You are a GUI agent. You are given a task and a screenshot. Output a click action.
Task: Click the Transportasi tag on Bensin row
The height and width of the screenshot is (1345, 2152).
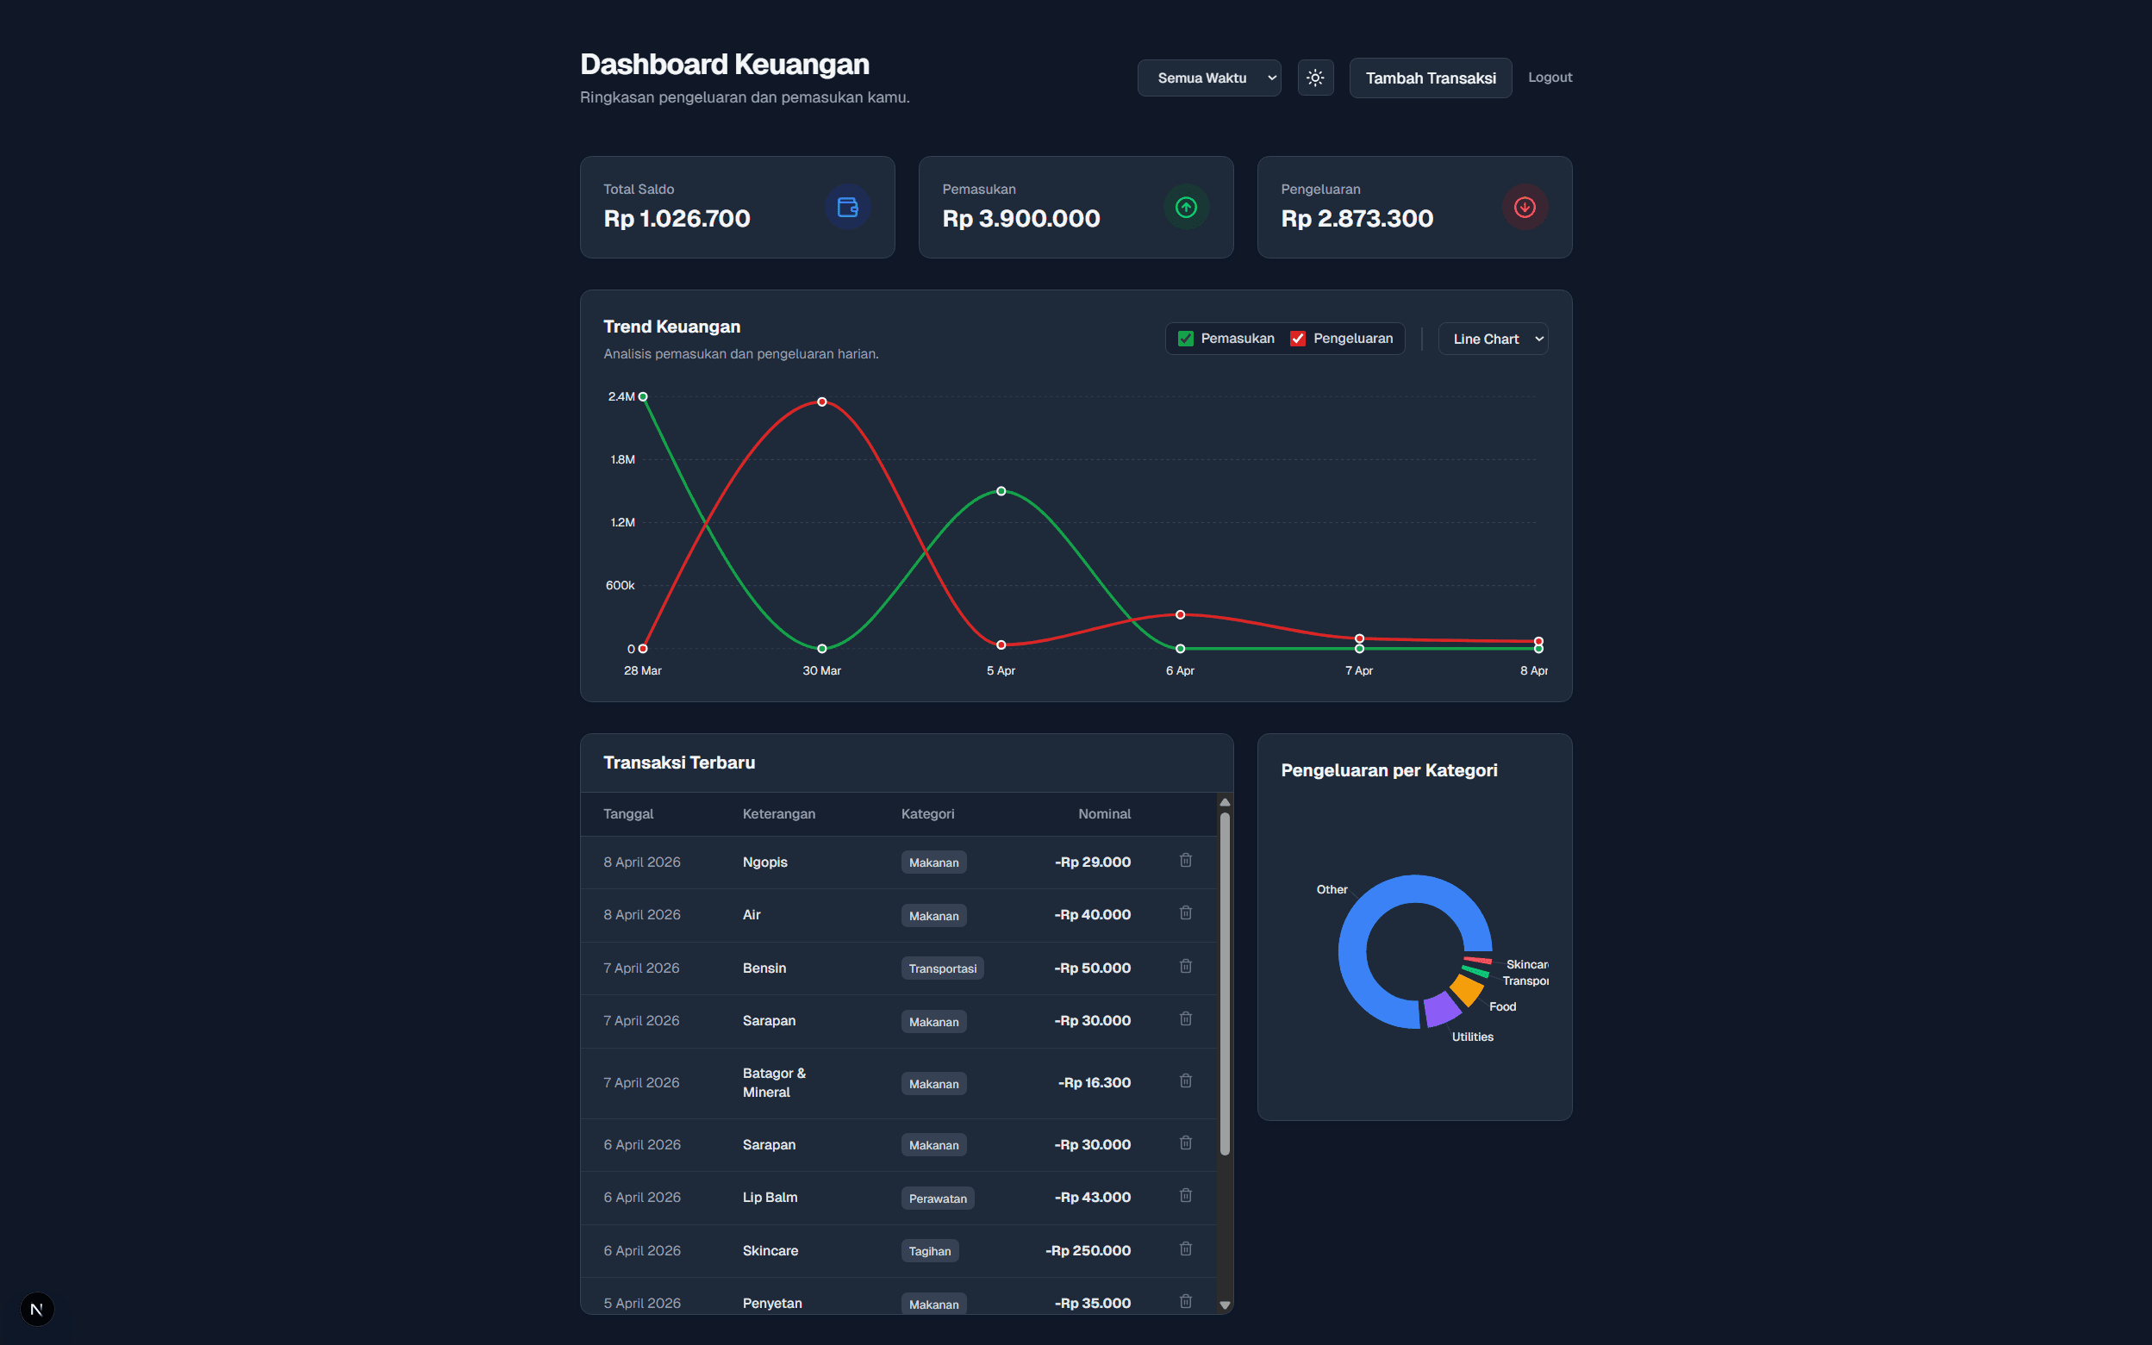pyautogui.click(x=942, y=968)
